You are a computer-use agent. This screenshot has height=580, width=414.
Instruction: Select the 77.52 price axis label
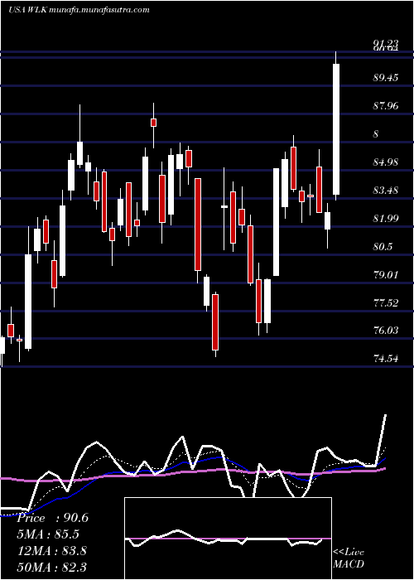pos(386,303)
